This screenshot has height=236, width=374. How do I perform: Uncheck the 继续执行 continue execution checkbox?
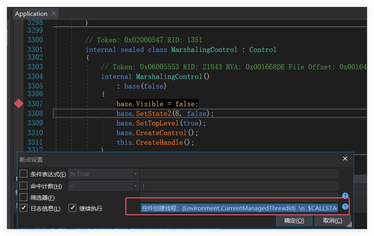[x=72, y=208]
